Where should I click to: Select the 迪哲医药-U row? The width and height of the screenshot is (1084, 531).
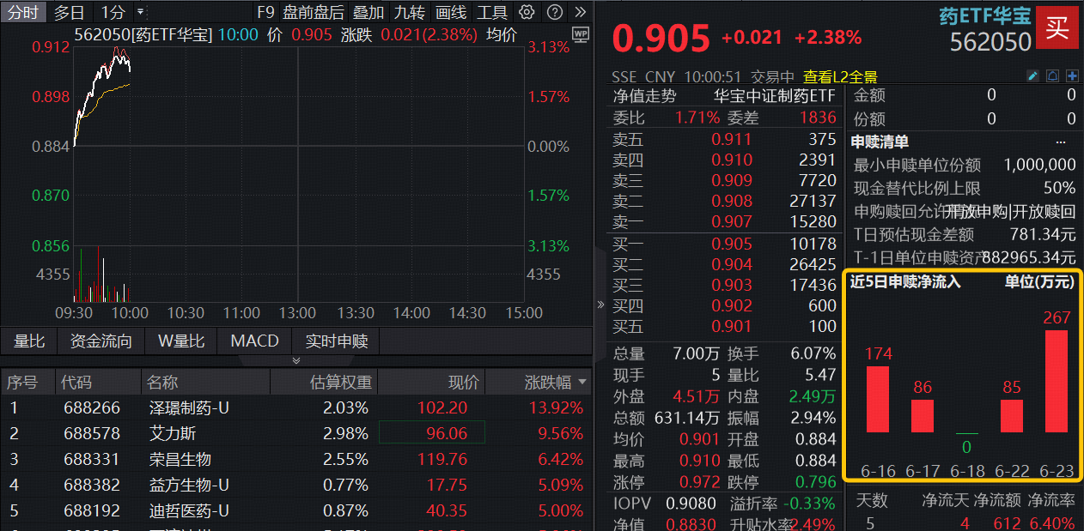pos(296,510)
